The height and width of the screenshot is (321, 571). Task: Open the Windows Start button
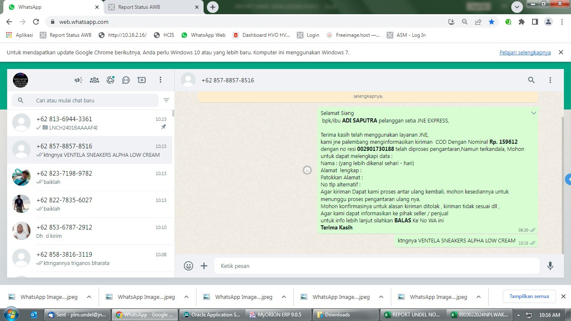tap(11, 314)
